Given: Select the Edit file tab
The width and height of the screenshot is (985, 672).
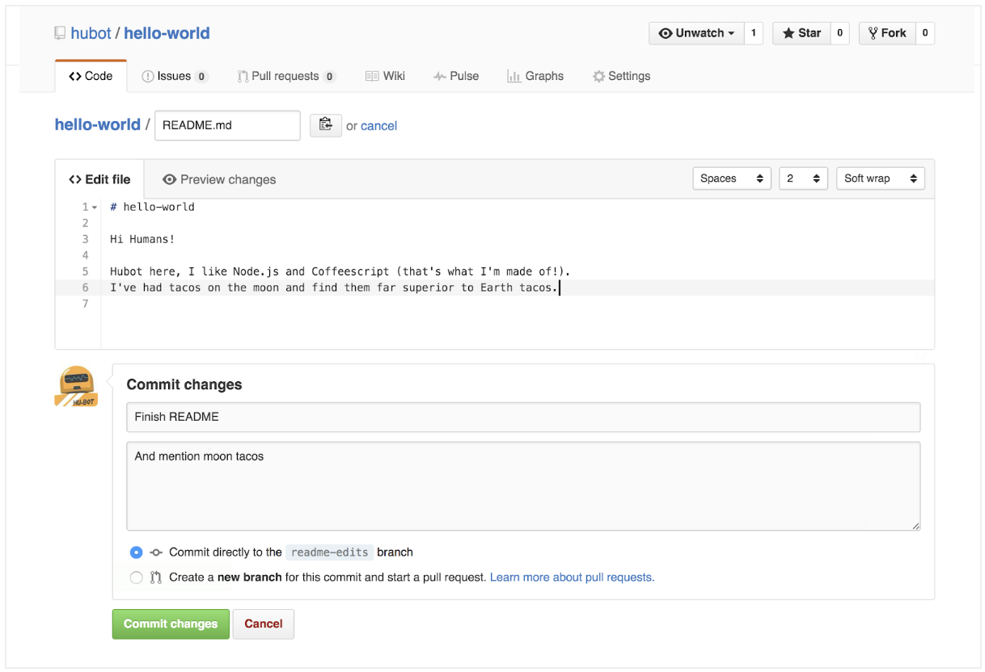Looking at the screenshot, I should (x=99, y=179).
